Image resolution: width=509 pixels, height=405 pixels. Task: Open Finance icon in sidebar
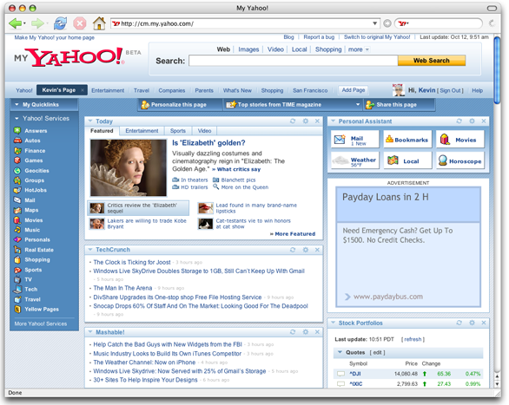tap(17, 151)
